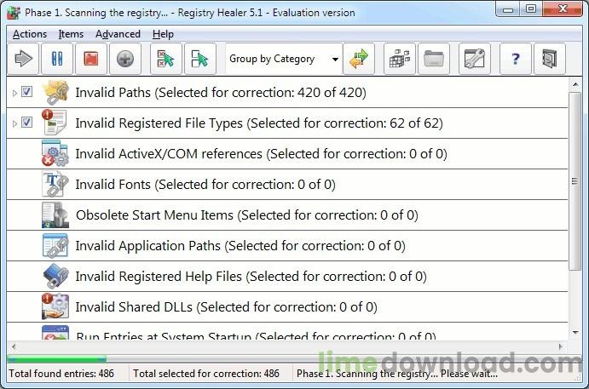This screenshot has height=389, width=589.
Task: Select the Invalid Paths row text
Action: 221,92
